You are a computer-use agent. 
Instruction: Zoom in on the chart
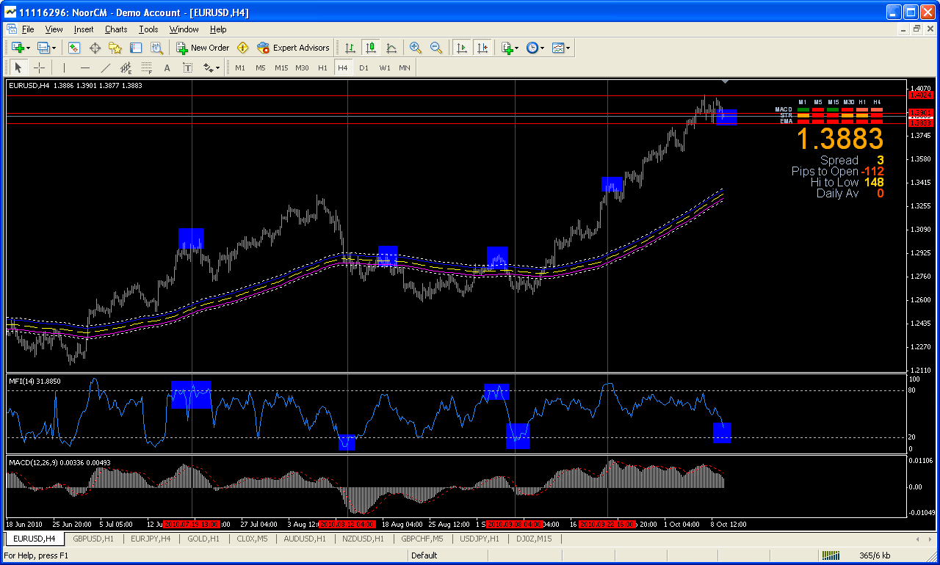coord(416,48)
